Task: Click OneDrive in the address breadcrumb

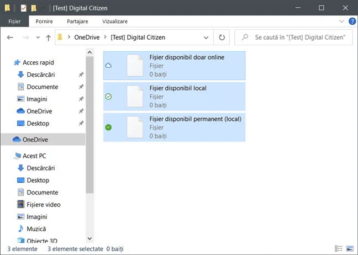Action: (x=87, y=37)
